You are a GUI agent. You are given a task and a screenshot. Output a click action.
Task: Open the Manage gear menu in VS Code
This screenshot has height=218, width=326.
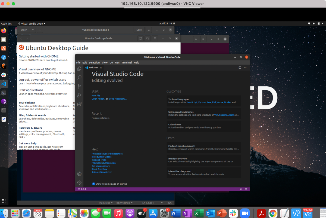[x=79, y=182]
